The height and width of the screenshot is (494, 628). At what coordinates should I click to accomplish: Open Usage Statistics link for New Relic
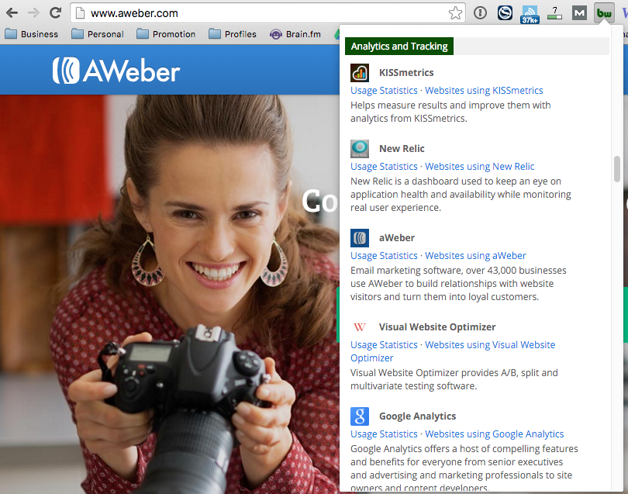tap(384, 166)
